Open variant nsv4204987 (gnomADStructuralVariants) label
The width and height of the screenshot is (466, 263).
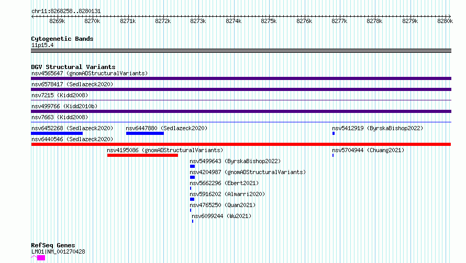click(x=248, y=172)
